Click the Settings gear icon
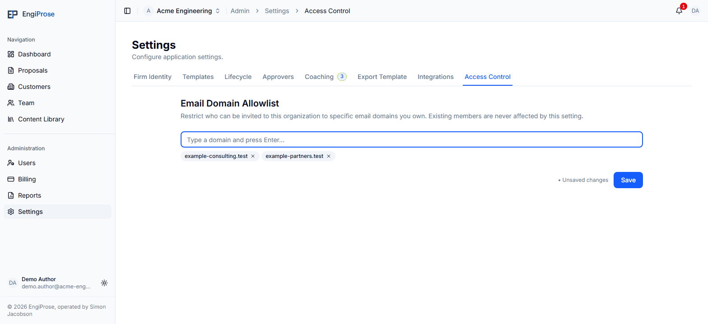 11,212
